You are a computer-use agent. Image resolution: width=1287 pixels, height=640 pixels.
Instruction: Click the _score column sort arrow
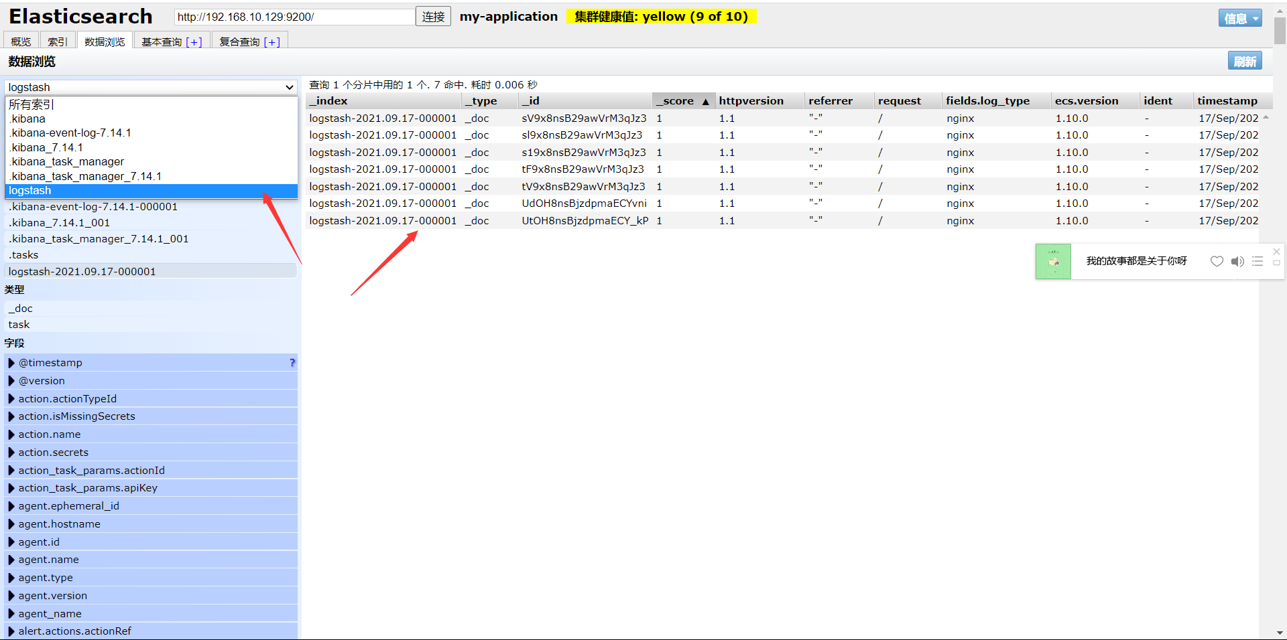pyautogui.click(x=705, y=101)
